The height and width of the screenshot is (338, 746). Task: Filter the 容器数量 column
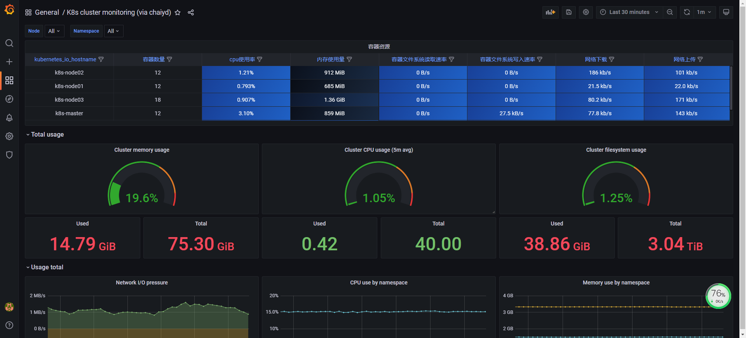coord(169,59)
